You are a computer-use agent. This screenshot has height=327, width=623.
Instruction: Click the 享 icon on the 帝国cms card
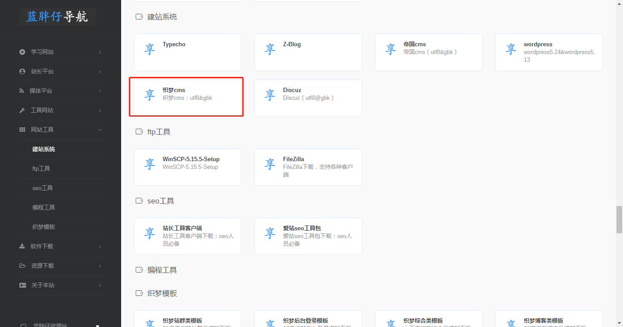pyautogui.click(x=391, y=49)
